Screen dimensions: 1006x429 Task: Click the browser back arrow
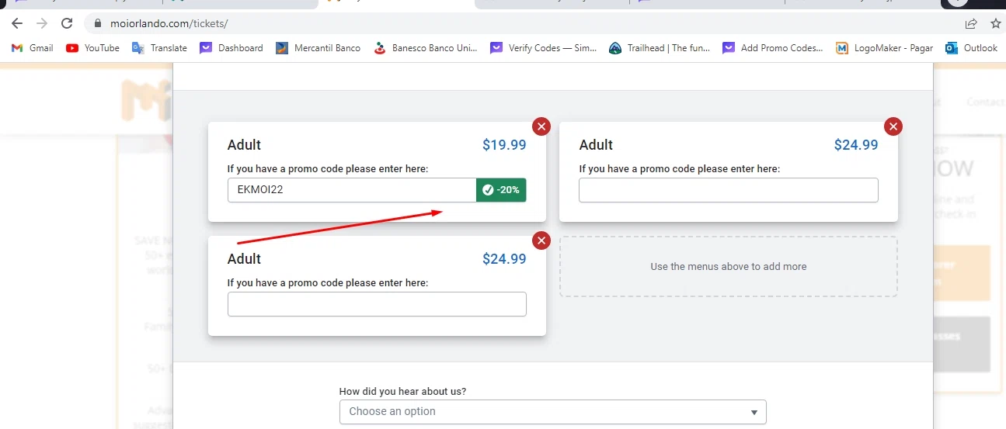tap(17, 23)
